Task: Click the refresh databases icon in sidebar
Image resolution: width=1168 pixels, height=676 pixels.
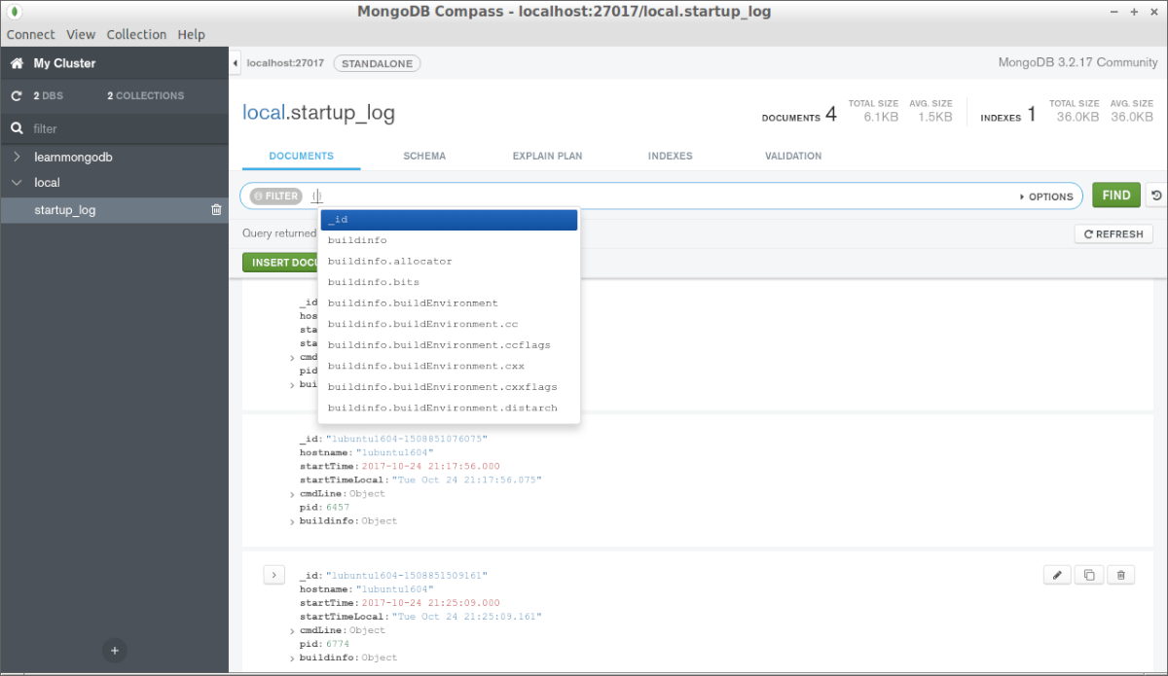Action: pyautogui.click(x=17, y=96)
